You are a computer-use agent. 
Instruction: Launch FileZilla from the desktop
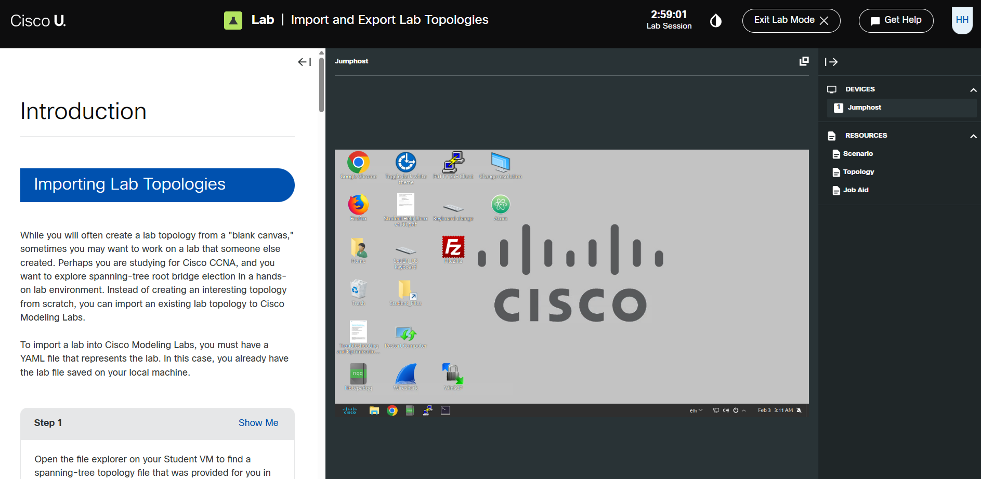pos(453,250)
